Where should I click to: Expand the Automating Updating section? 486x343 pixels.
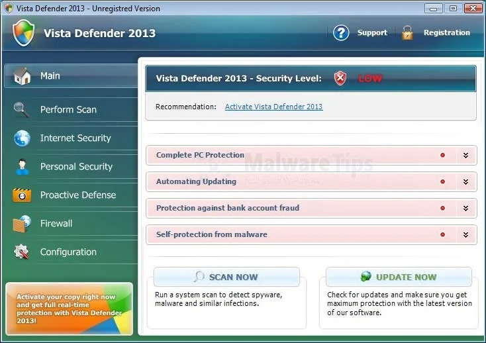point(465,182)
